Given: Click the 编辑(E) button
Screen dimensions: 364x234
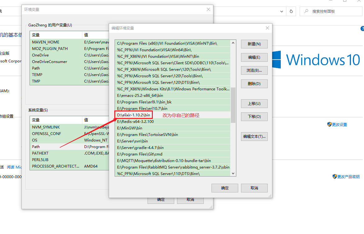Looking at the screenshot, I should [x=254, y=57].
